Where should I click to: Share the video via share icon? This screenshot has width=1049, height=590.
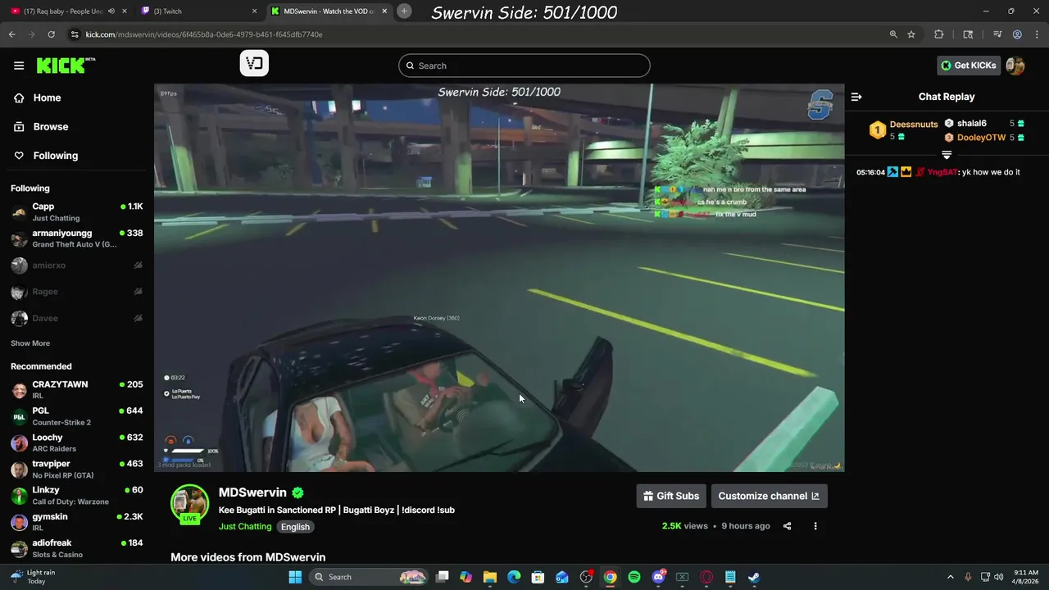787,526
